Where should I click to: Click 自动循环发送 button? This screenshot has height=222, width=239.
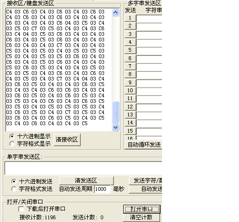tap(143, 145)
